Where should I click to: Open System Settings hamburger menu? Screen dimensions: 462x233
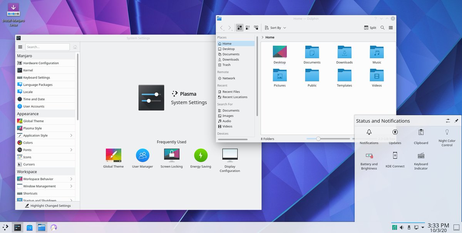click(20, 47)
